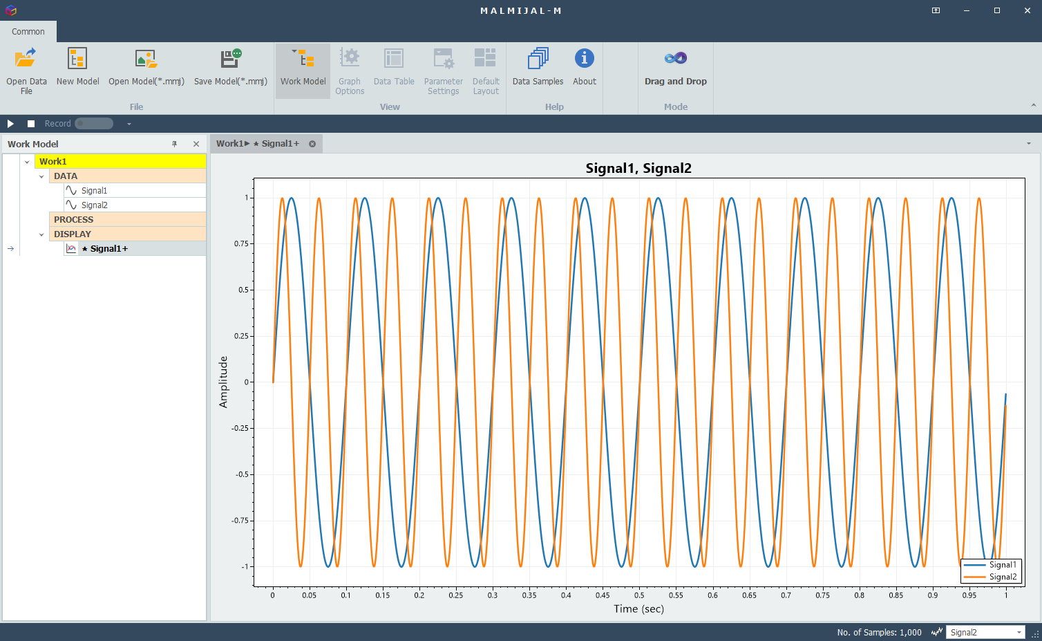This screenshot has height=641, width=1042.
Task: Save Model (*.mmj) icon
Action: coord(230,58)
